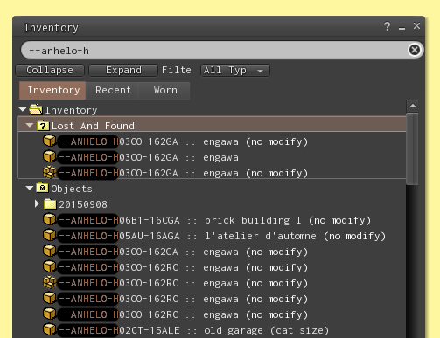440x338 pixels.
Task: Click the brick building I object icon
Action: coord(49,219)
